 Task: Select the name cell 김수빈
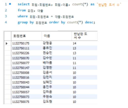[x=57, y=58]
